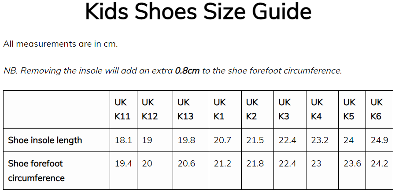Select the UK K11 column header

tap(123, 109)
